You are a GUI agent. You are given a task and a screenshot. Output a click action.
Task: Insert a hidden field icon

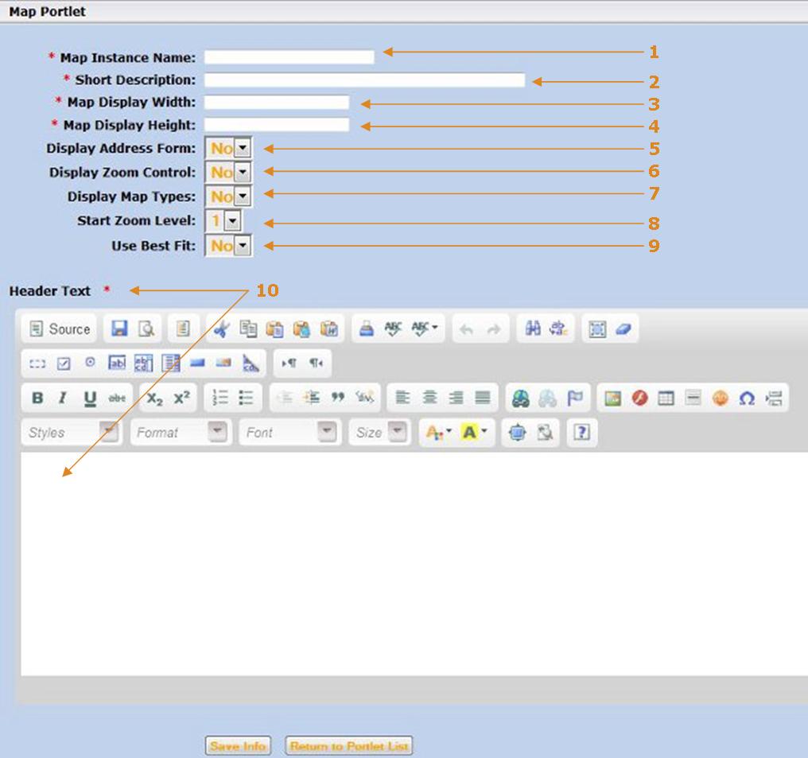251,363
